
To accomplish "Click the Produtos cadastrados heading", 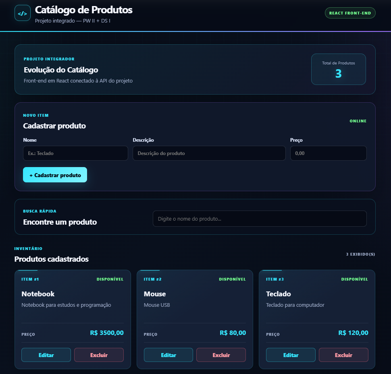I will [x=51, y=259].
